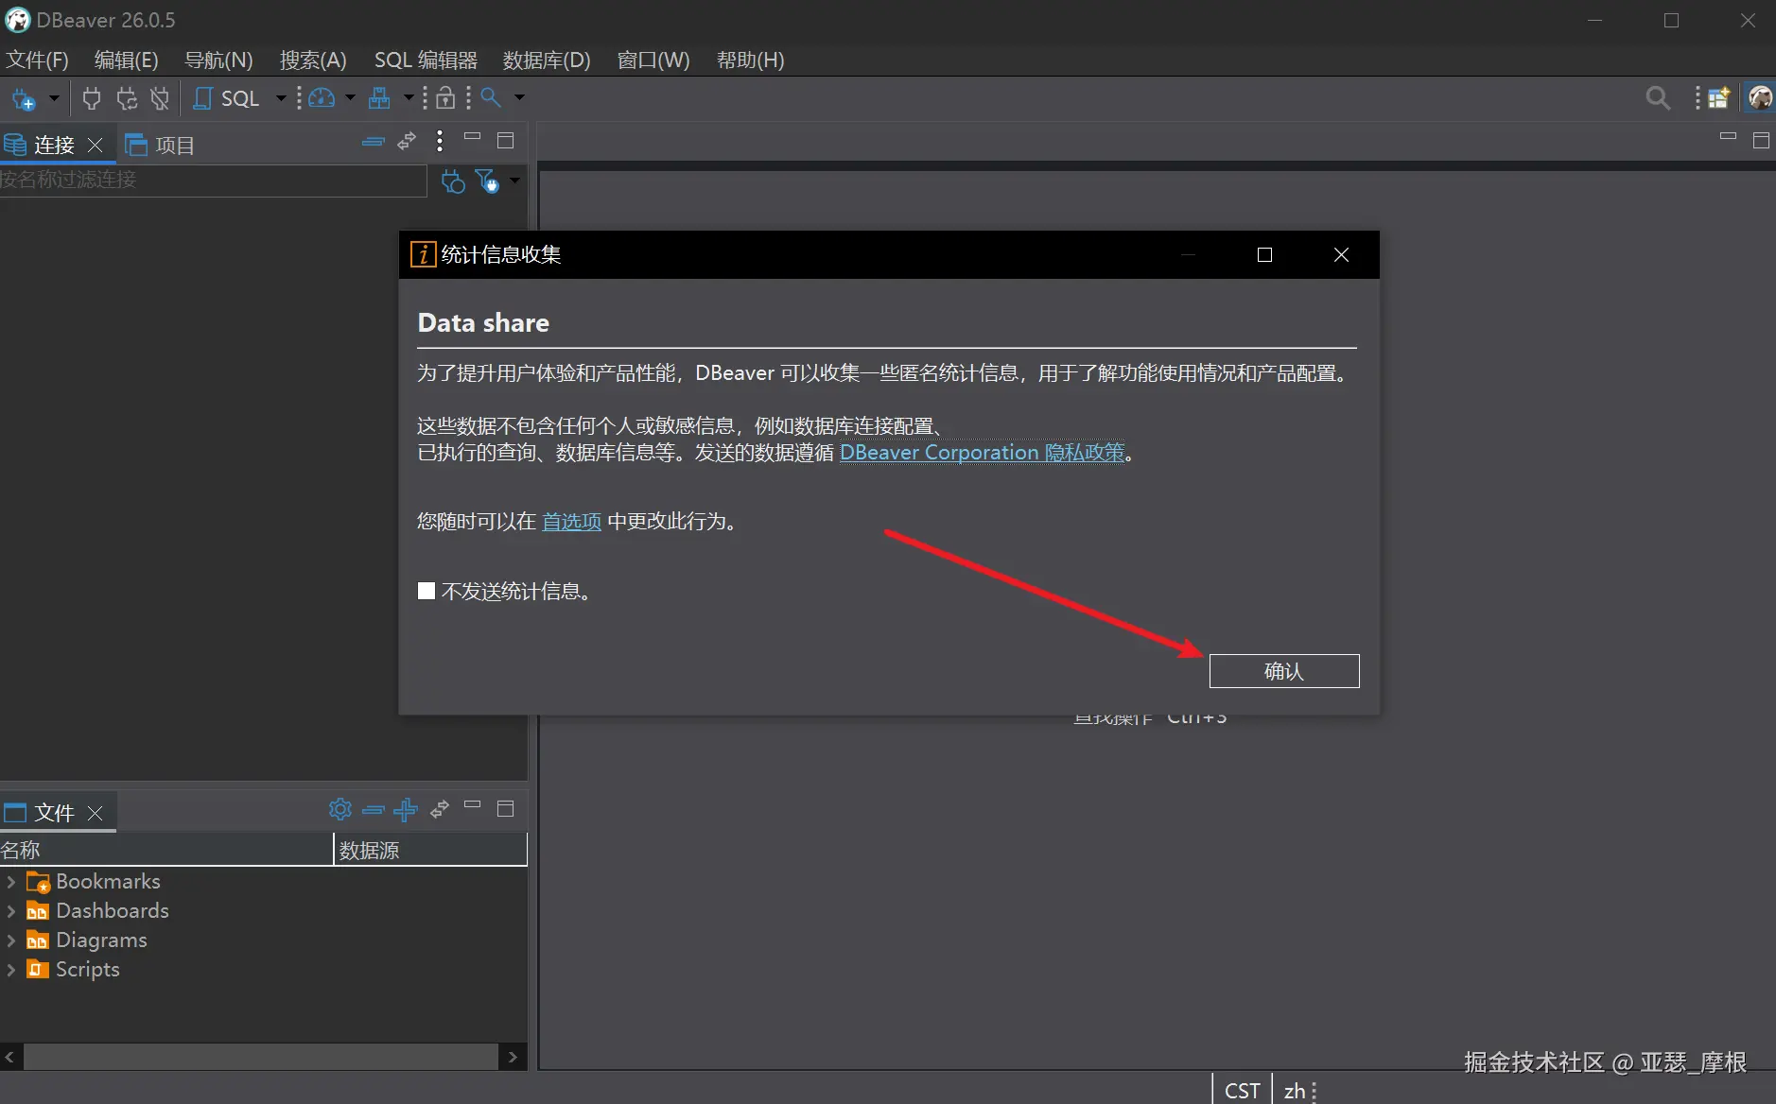Check the 不发送统计信息 checkbox

tap(427, 591)
